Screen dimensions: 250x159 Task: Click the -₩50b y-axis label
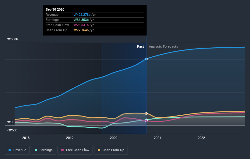tap(12, 130)
